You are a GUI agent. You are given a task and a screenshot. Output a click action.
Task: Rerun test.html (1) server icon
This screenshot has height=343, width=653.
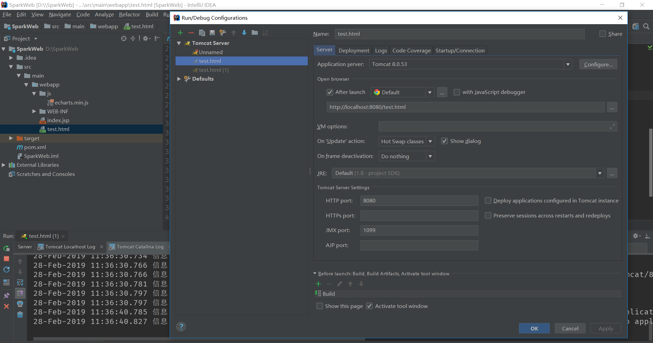point(6,248)
